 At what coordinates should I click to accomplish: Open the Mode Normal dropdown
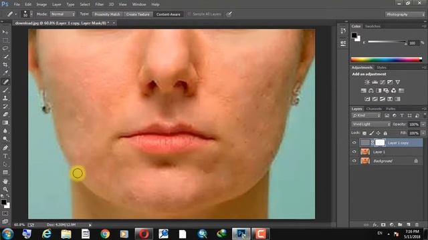62,14
